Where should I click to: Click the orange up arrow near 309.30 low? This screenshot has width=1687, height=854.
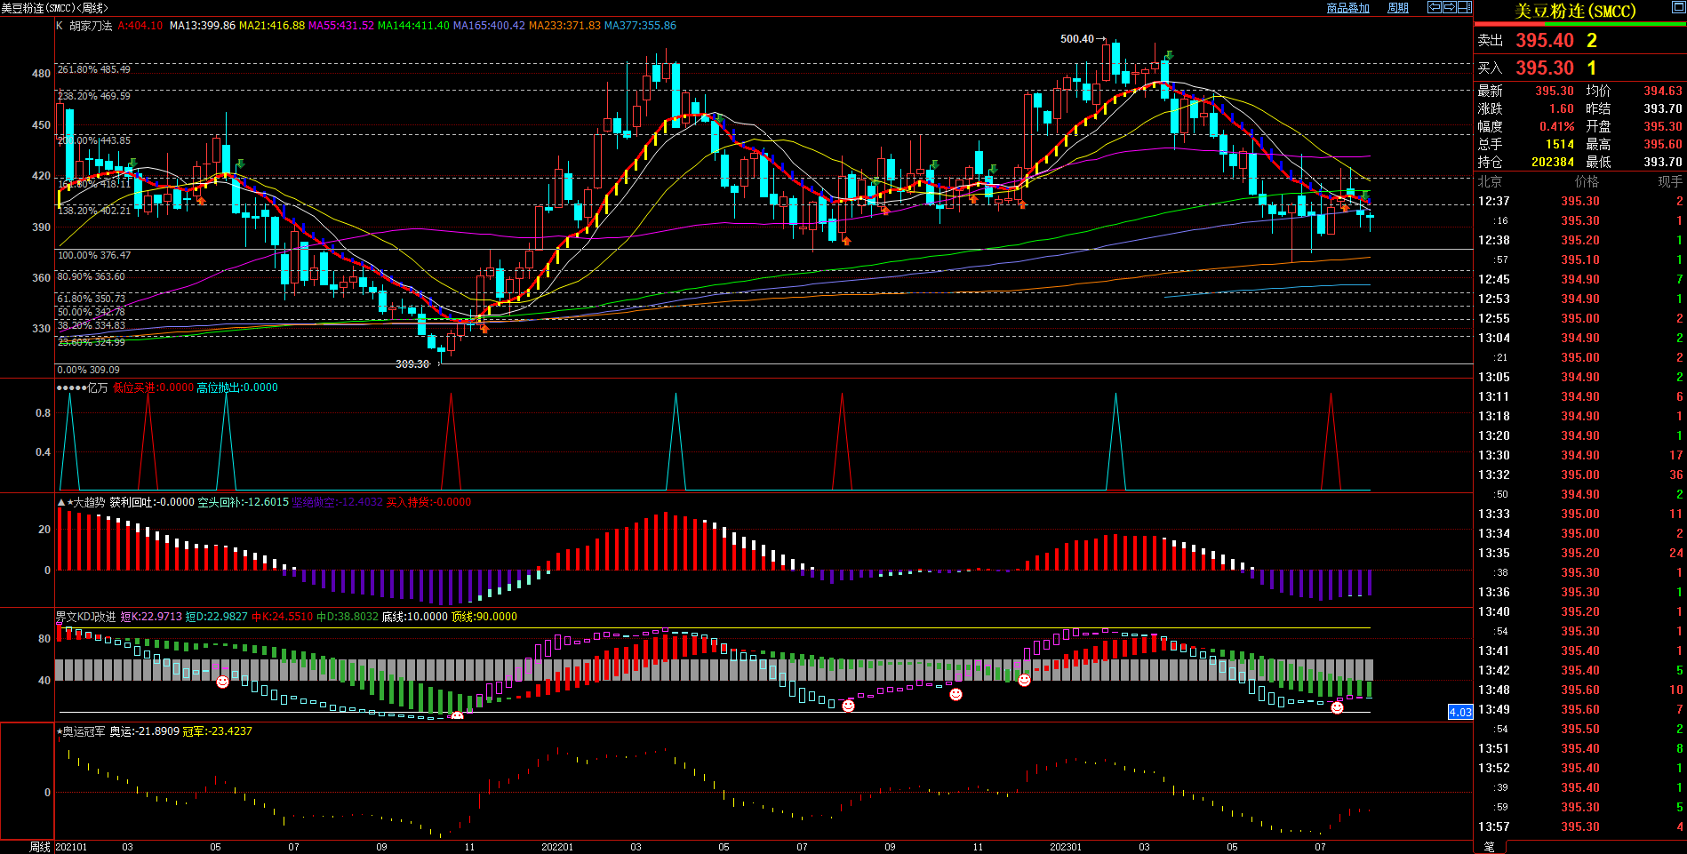coord(484,329)
